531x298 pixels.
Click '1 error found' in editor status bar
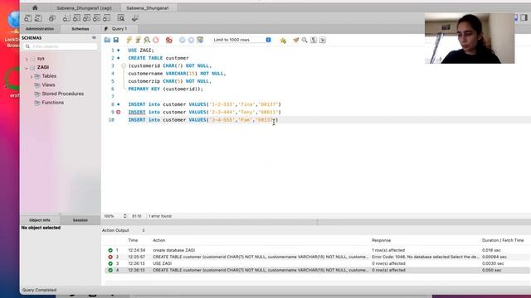click(160, 216)
